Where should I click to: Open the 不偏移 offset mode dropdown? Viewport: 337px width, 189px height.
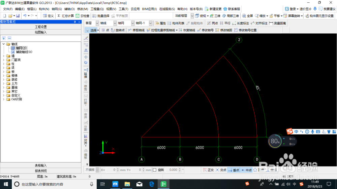point(97,170)
